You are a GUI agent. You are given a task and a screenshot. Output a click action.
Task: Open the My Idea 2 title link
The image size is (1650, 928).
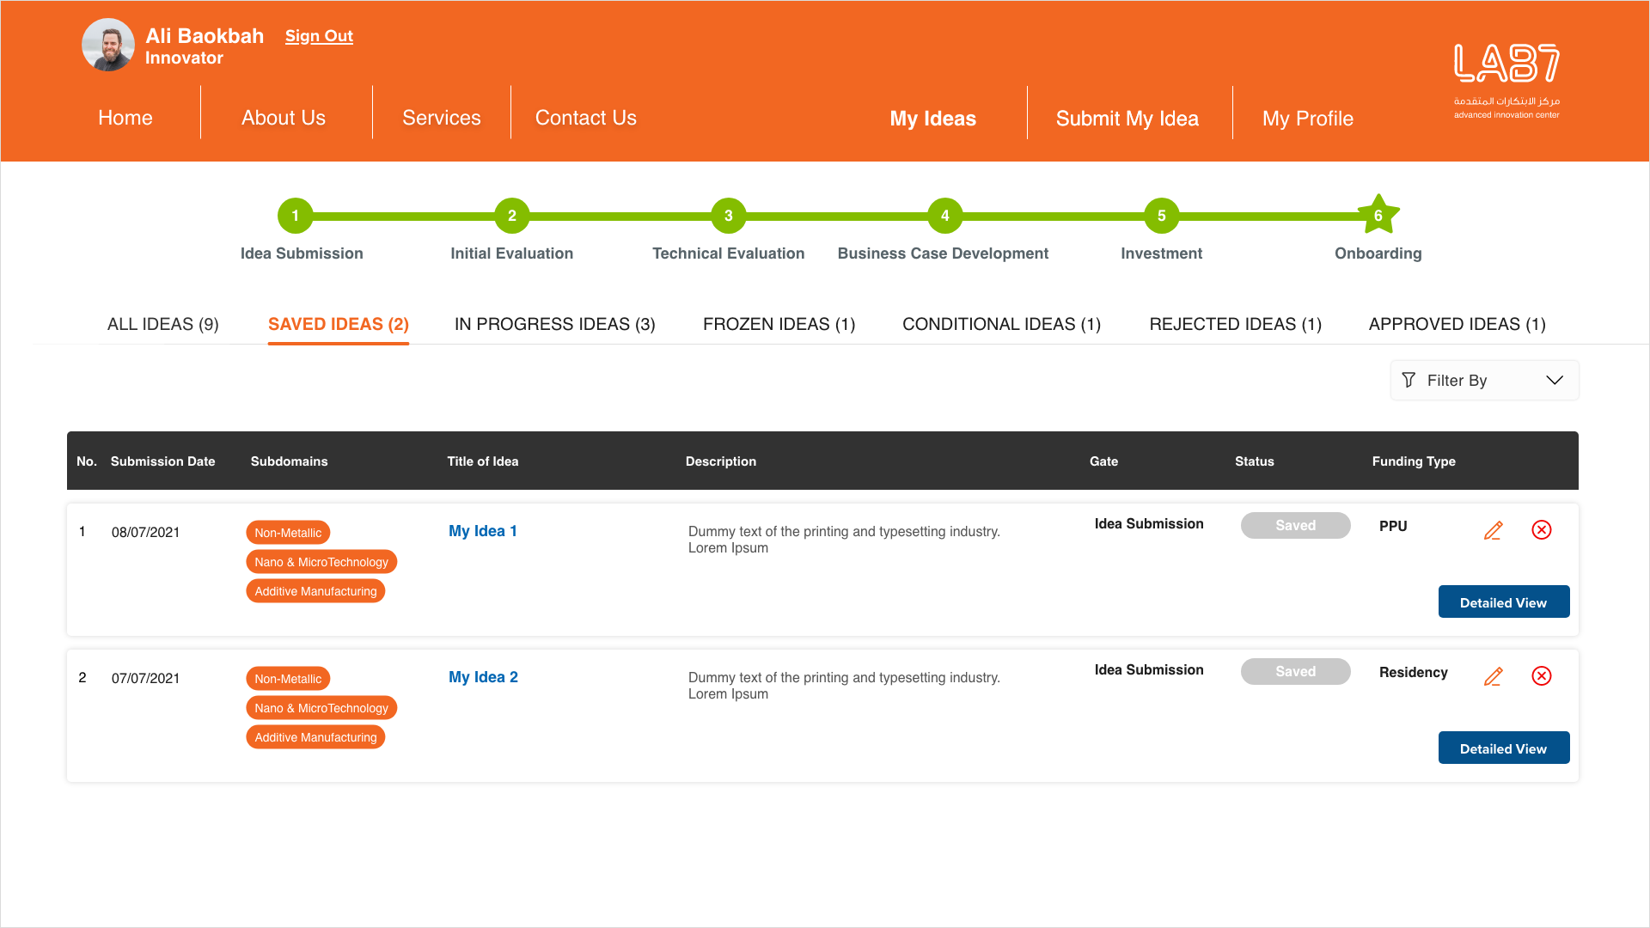(483, 677)
